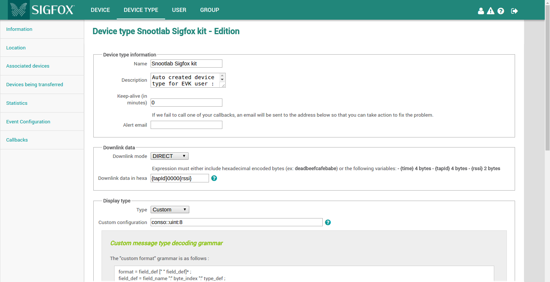Click the Sigfox logo
This screenshot has height=282, width=550.
click(42, 10)
